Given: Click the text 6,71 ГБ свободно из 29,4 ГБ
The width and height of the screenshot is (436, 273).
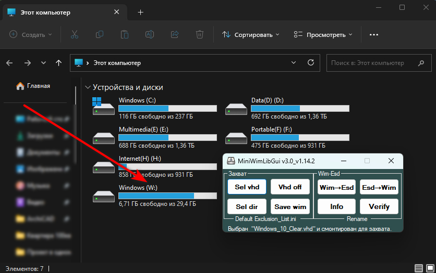Looking at the screenshot, I should tap(158, 204).
